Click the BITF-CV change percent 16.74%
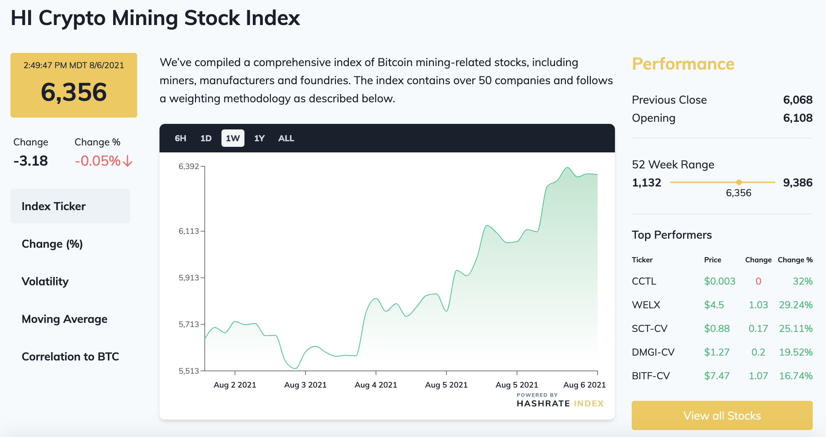This screenshot has height=437, width=826. (796, 376)
